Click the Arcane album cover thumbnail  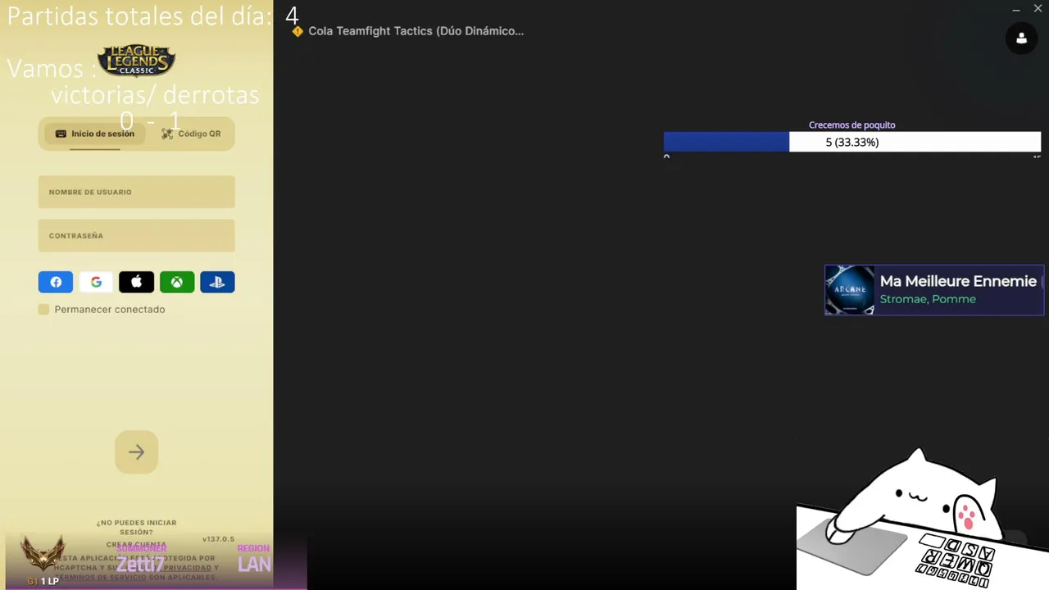pyautogui.click(x=850, y=289)
